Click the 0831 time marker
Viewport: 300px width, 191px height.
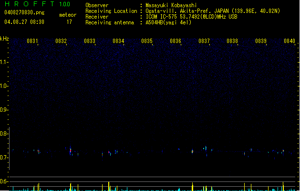pyautogui.click(x=32, y=41)
